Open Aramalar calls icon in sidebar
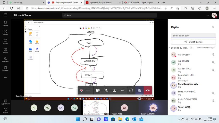The image size is (219, 123). click(x=5, y=59)
